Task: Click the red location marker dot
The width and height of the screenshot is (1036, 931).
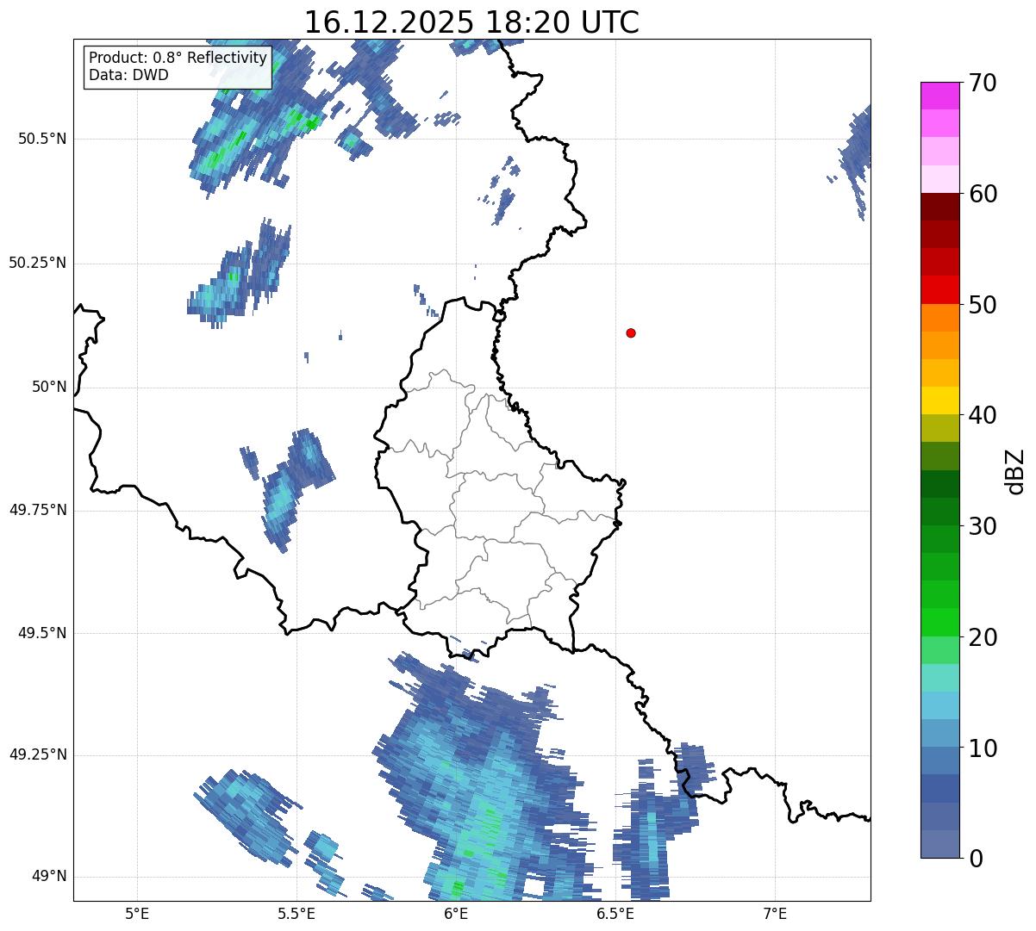Action: tap(631, 332)
